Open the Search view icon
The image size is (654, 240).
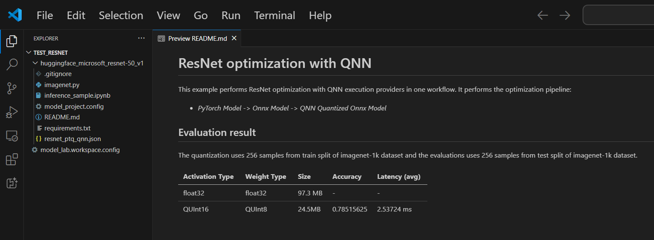click(x=12, y=65)
